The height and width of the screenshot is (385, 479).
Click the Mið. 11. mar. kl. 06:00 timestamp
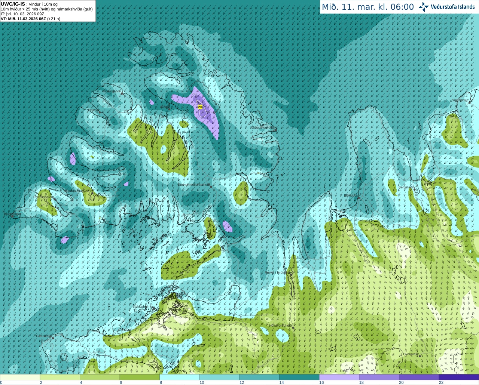368,7
